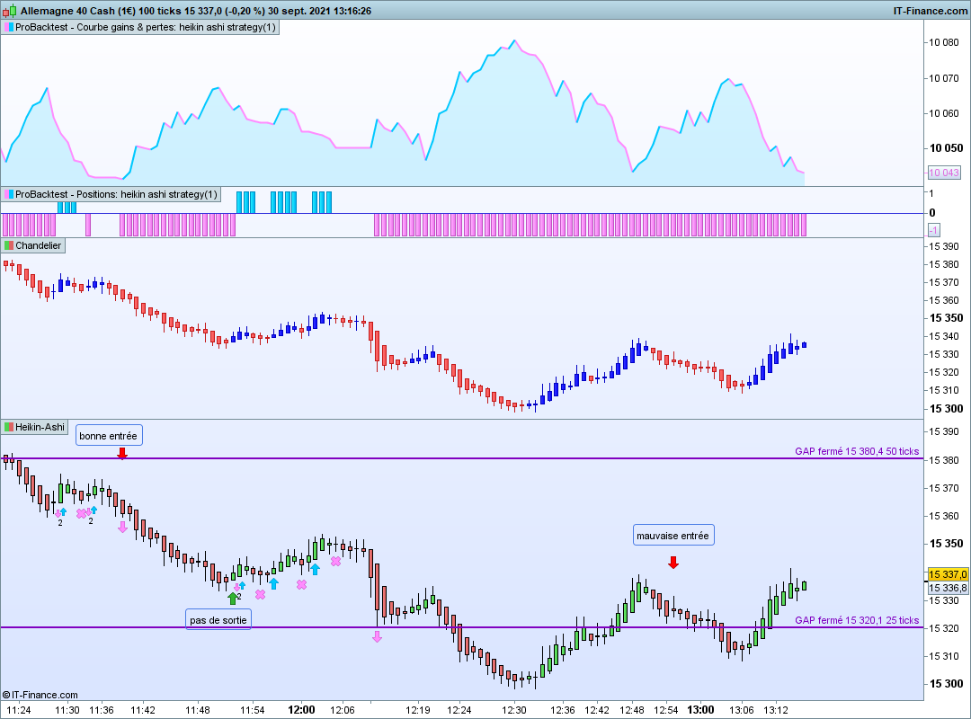Select the red arrow below bonne entrée note

pos(122,453)
